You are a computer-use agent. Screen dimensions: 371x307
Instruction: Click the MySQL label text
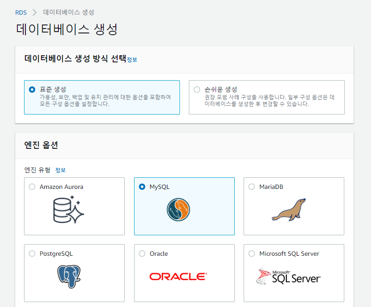pyautogui.click(x=159, y=187)
